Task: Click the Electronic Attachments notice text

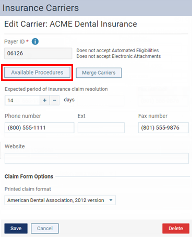Action: pyautogui.click(x=118, y=56)
